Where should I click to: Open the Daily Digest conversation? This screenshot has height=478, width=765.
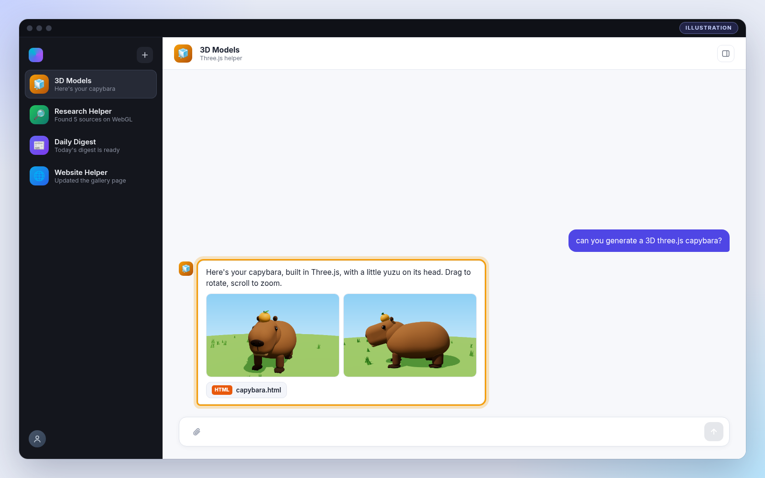(91, 145)
